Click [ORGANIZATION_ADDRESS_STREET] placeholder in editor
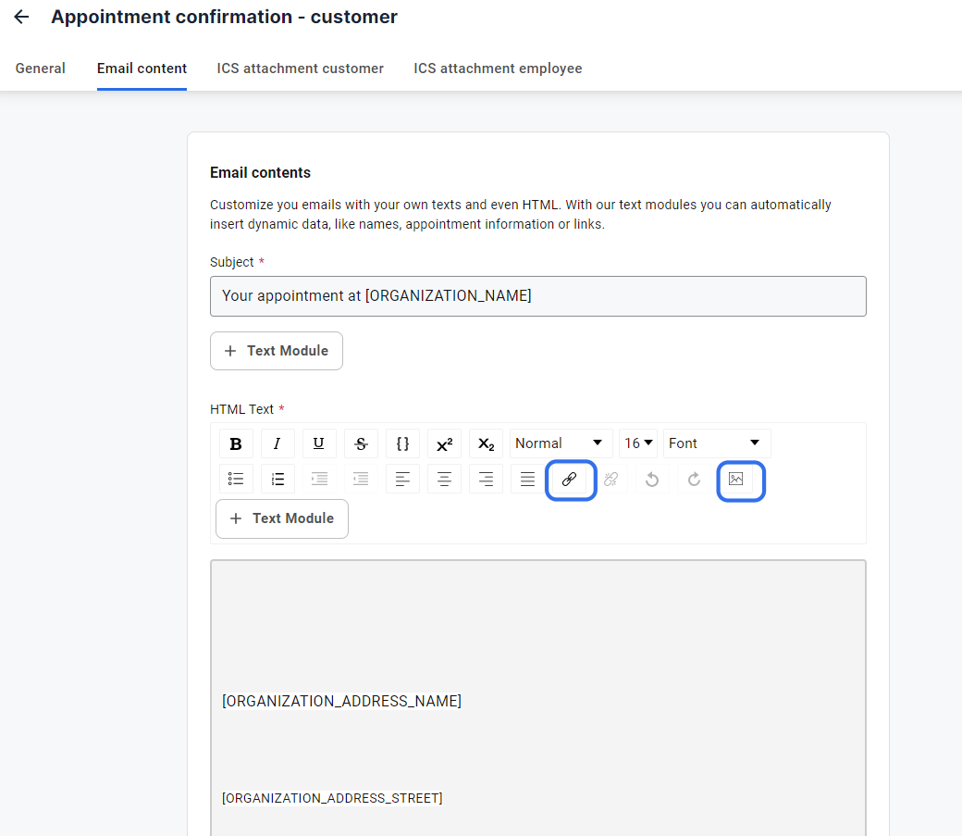Screen dimensions: 962x836 [332, 798]
